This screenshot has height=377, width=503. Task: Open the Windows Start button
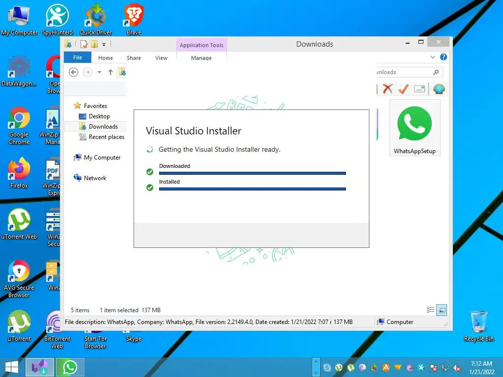12,367
